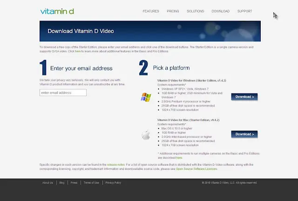Click the 'Download Vitamin D Video' banner heading
Screen dimensions: 298x201
[x=81, y=31]
